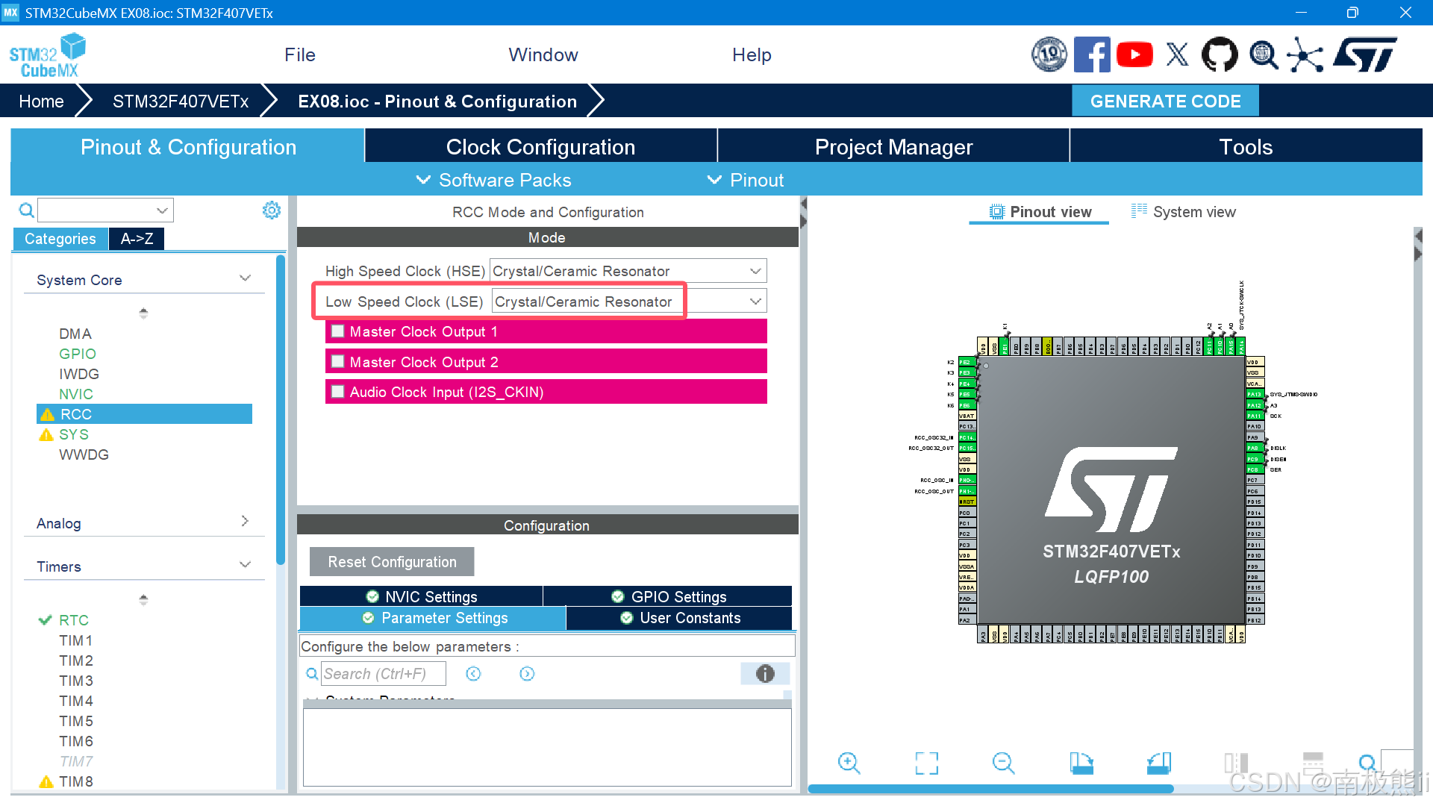Enable Audio Clock Input (I2S_CKIN)
The height and width of the screenshot is (806, 1433).
click(337, 391)
